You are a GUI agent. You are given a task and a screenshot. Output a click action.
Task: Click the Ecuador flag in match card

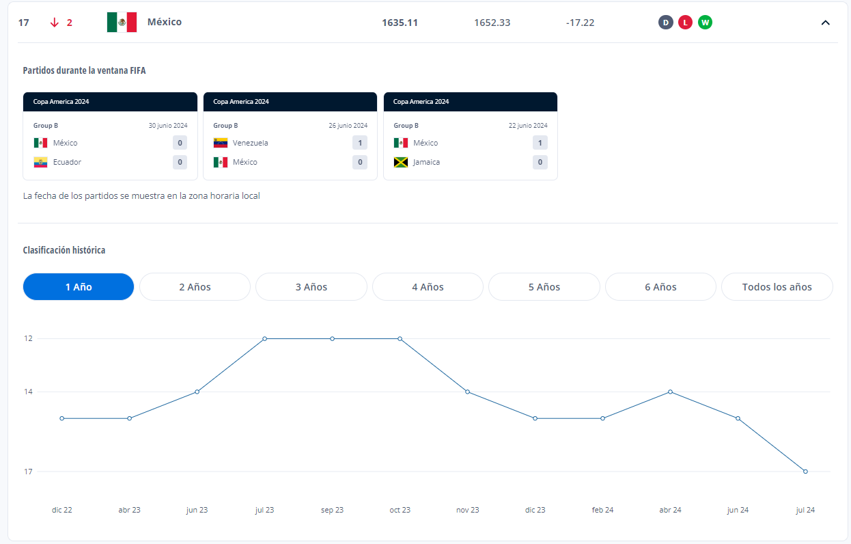point(40,162)
